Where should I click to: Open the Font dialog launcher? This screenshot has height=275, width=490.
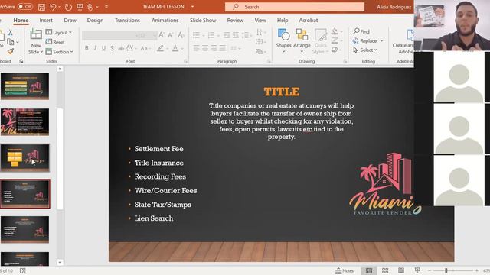185,61
